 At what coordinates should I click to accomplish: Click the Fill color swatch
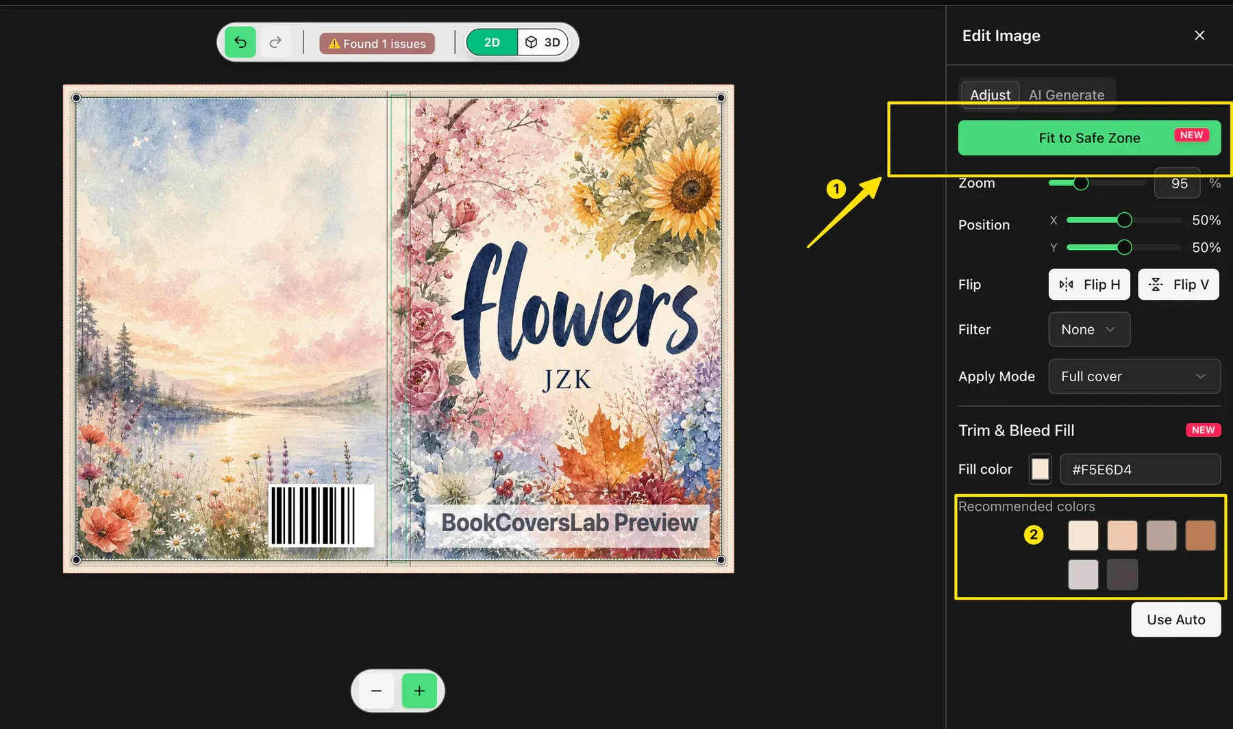coord(1040,469)
